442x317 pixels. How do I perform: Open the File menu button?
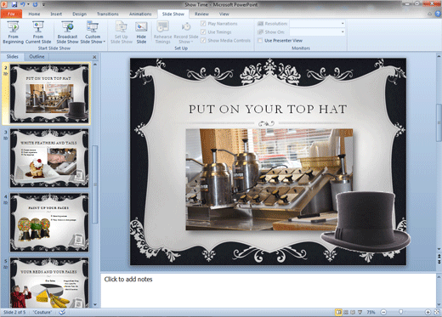click(11, 14)
